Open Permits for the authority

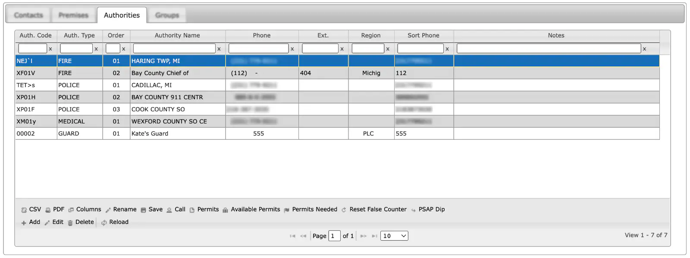click(204, 209)
